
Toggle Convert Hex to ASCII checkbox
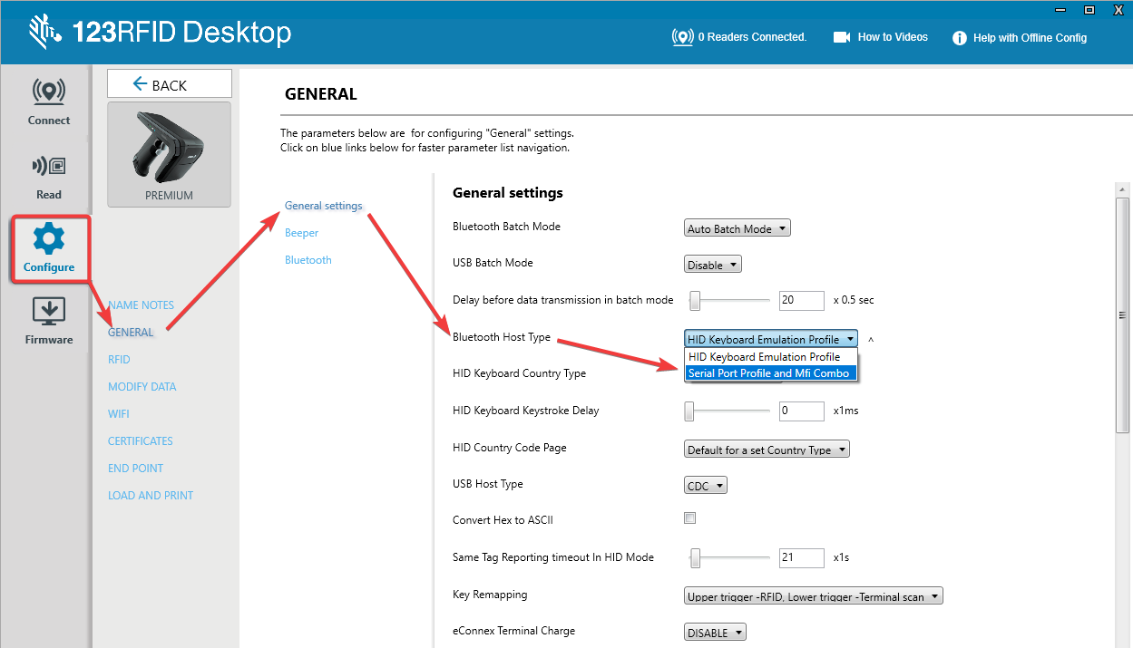point(689,518)
